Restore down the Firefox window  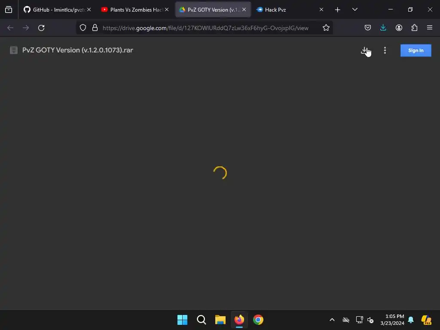pyautogui.click(x=410, y=9)
